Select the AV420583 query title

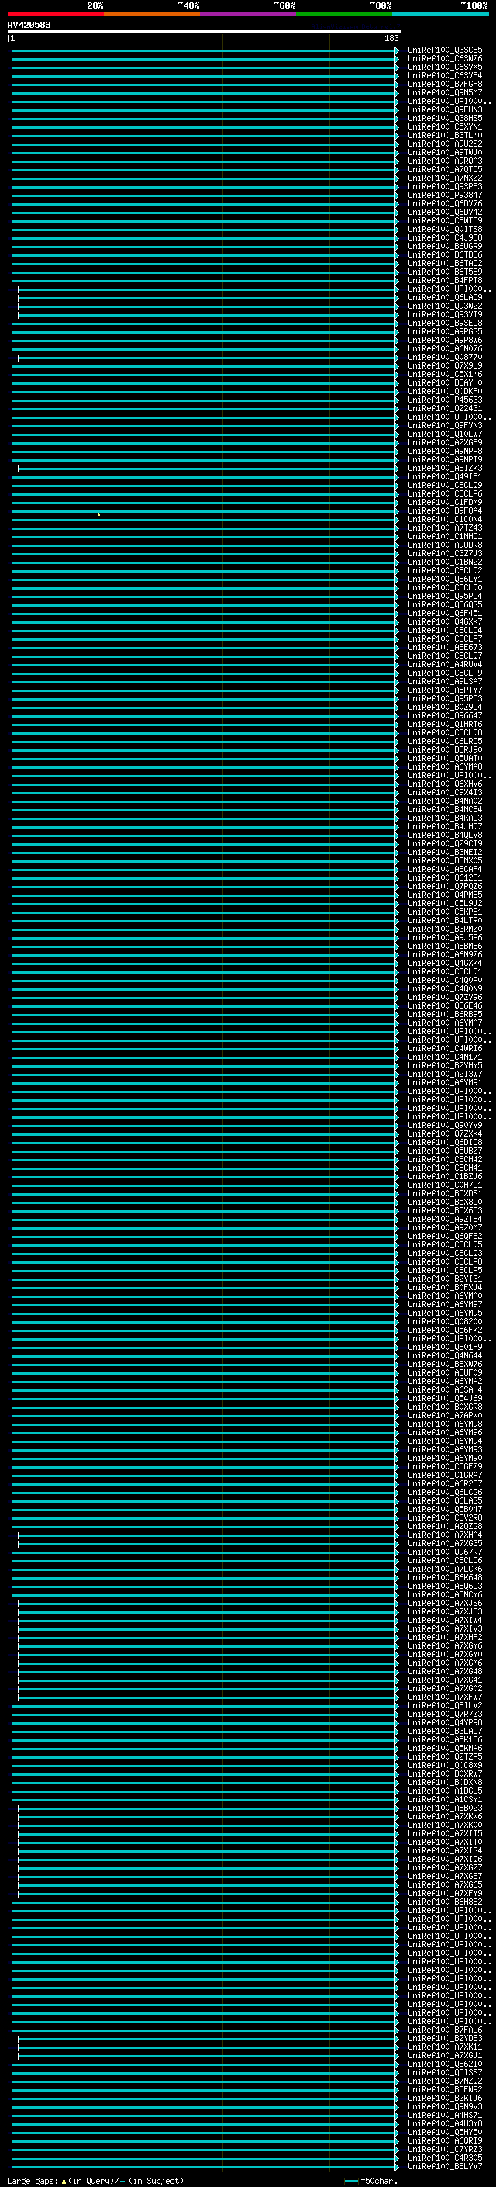pos(29,25)
